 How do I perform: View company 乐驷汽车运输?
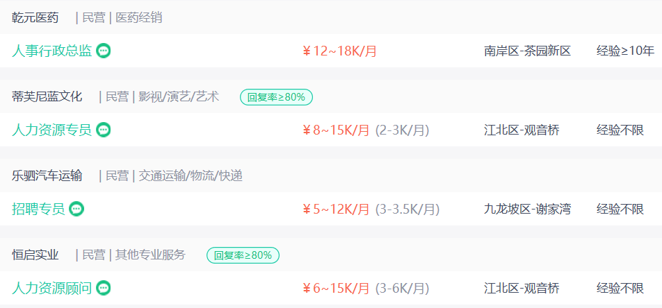point(47,176)
